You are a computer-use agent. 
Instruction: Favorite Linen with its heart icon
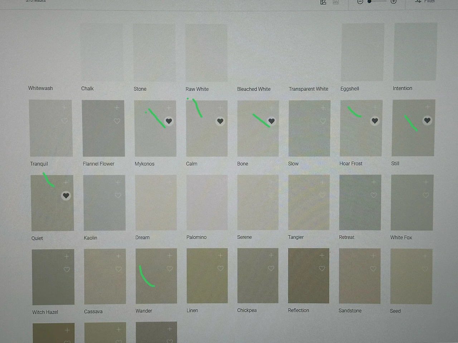220,268
